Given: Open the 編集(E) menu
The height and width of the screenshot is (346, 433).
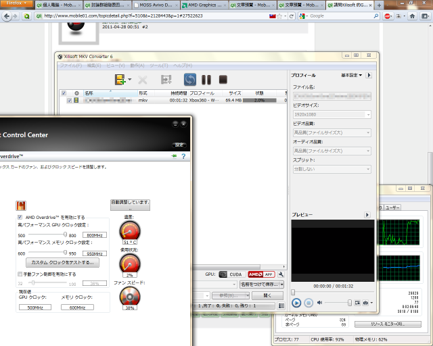Looking at the screenshot, I should pos(94,66).
